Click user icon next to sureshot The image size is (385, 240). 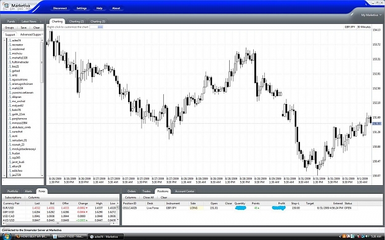pos(10,132)
